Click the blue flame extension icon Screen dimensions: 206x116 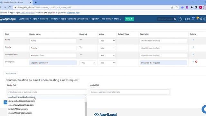coord(183,7)
